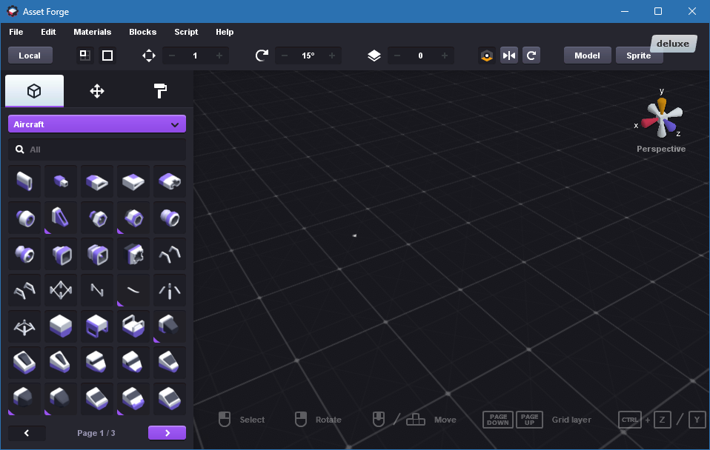Screen dimensions: 710x450
Task: Select the plain white cube with purple base
Action: point(61,326)
